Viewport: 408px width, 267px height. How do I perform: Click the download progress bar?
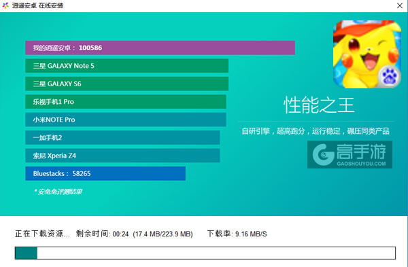tap(205, 253)
